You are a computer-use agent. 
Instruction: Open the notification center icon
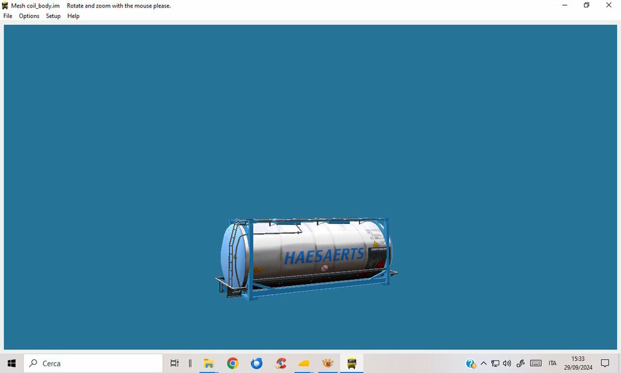[x=605, y=363]
